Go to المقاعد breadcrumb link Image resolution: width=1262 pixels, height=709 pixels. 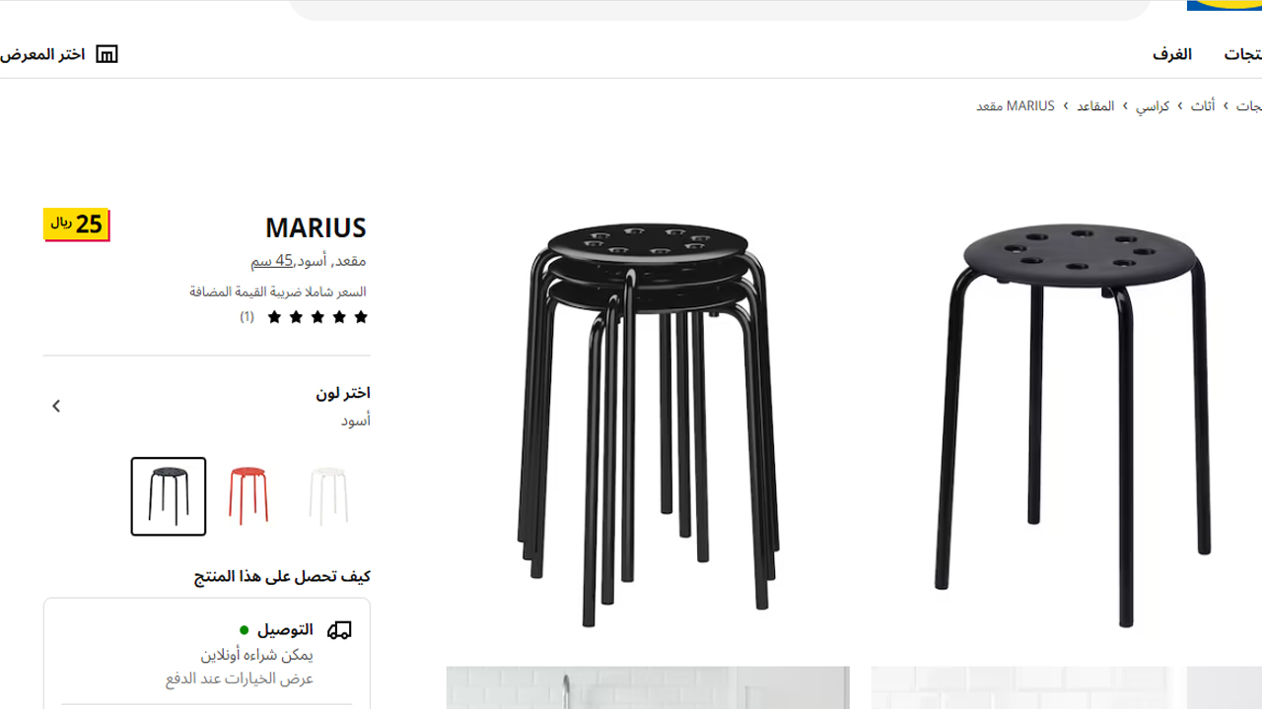click(x=1095, y=106)
